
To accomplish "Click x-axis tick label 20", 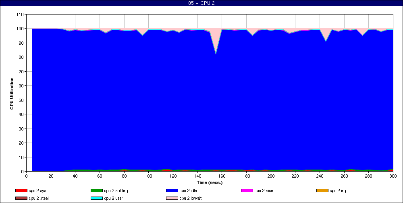I will pos(51,176).
